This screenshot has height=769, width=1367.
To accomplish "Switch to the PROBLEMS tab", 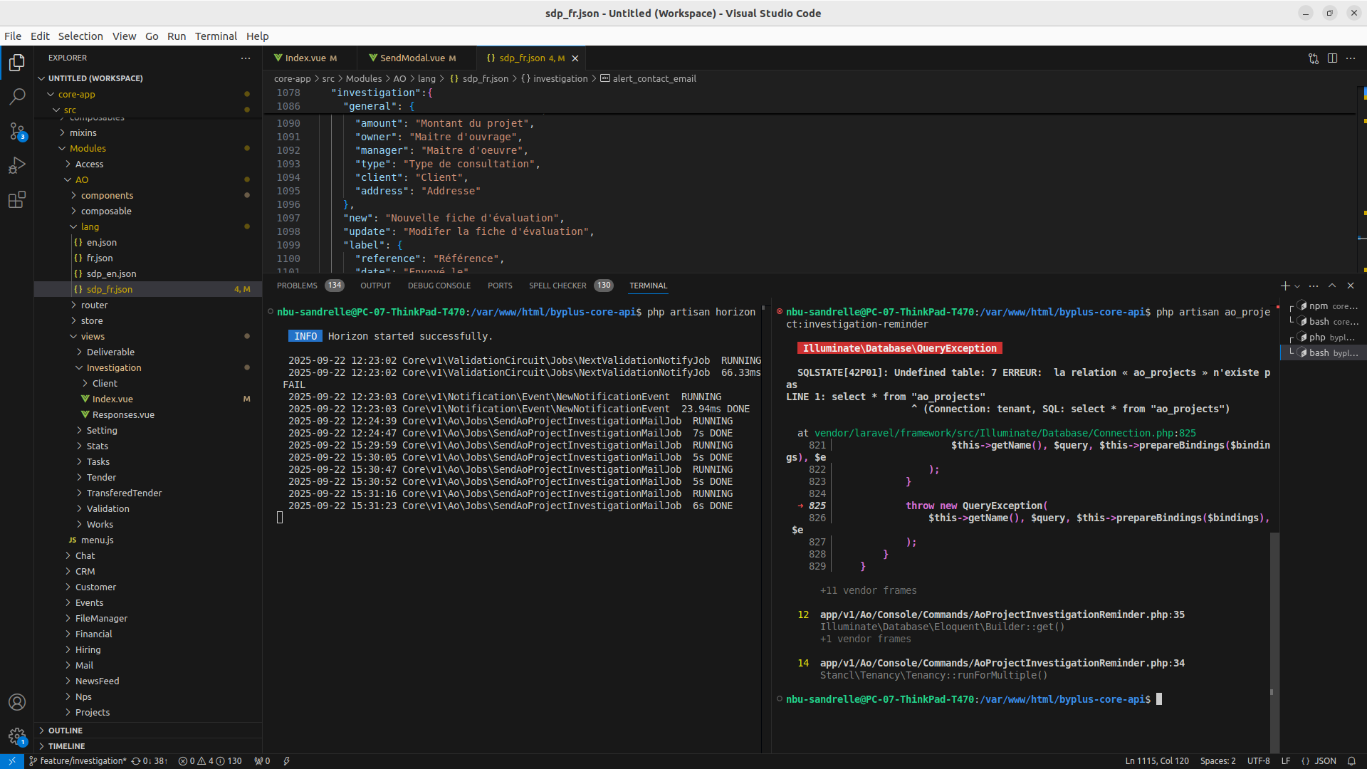I will coord(297,286).
